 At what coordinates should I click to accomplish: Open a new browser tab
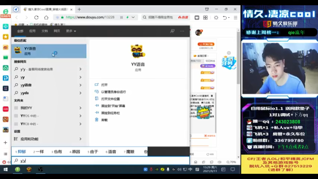pos(79,9)
